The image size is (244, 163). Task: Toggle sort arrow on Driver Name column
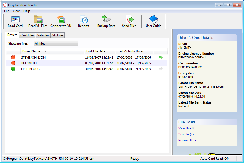click(x=46, y=51)
